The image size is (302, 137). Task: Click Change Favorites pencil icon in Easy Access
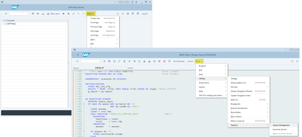73,14
